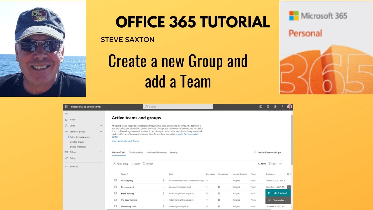
Task: Collapse the Teams & groups section chevron
Action: pyautogui.click(x=101, y=132)
